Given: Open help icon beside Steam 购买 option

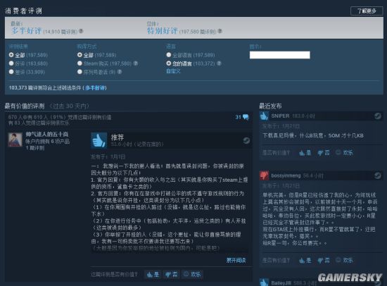Looking at the screenshot, I should click(x=136, y=63).
